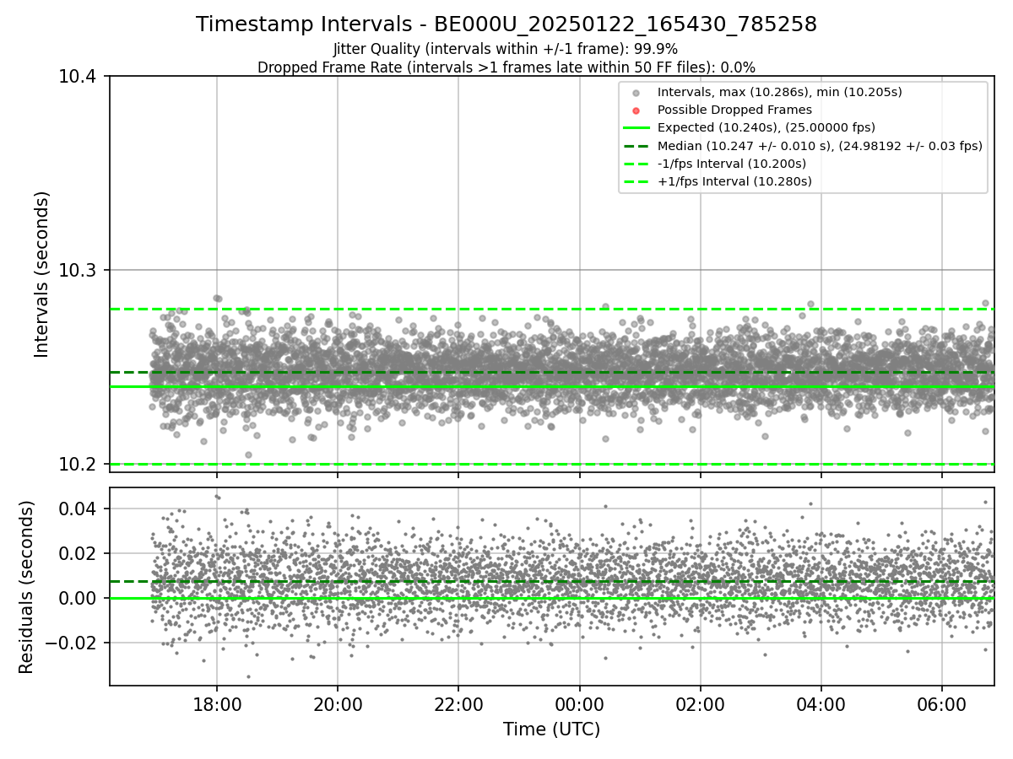1013x759 pixels.
Task: Click the red dot legend marker for dropped frames
Action: (x=637, y=110)
